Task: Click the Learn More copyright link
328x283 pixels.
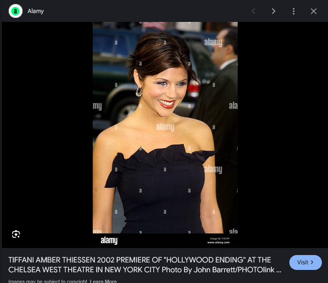Action: [x=103, y=281]
